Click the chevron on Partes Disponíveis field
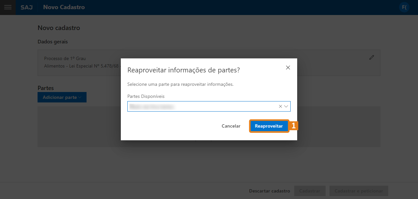 pyautogui.click(x=286, y=106)
